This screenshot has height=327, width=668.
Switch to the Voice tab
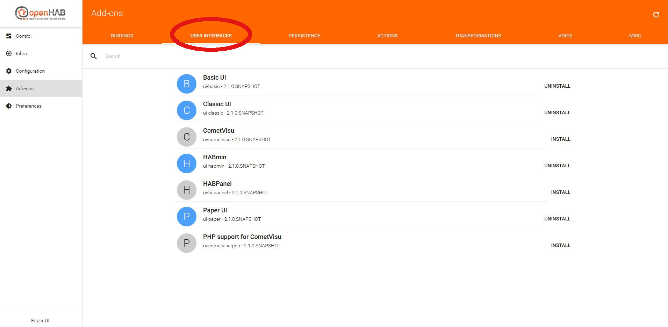565,36
